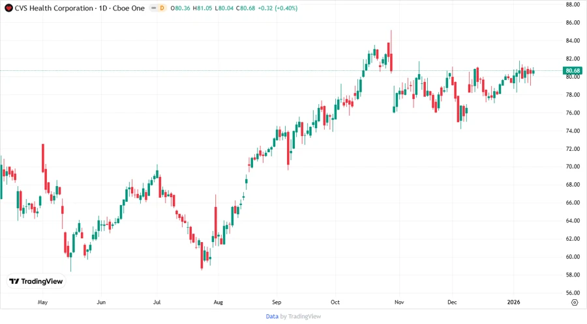Click the change value +0.32 (+0.40%)
Viewport: 587px width, 324px height.
tap(277, 8)
